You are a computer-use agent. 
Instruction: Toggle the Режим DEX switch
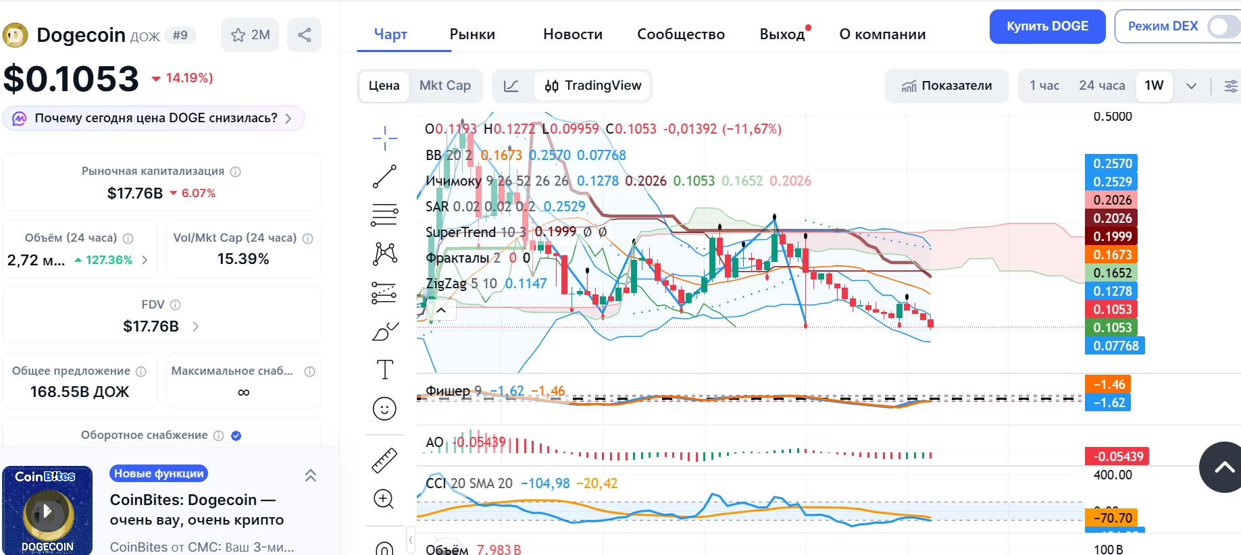point(1223,26)
